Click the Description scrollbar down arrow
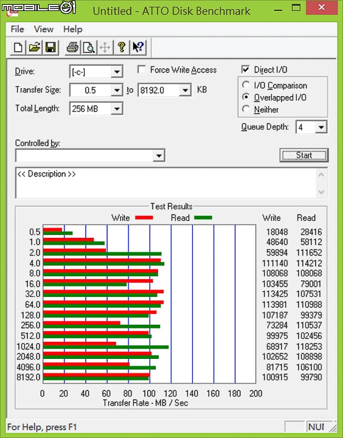The width and height of the screenshot is (343, 438). tap(321, 192)
